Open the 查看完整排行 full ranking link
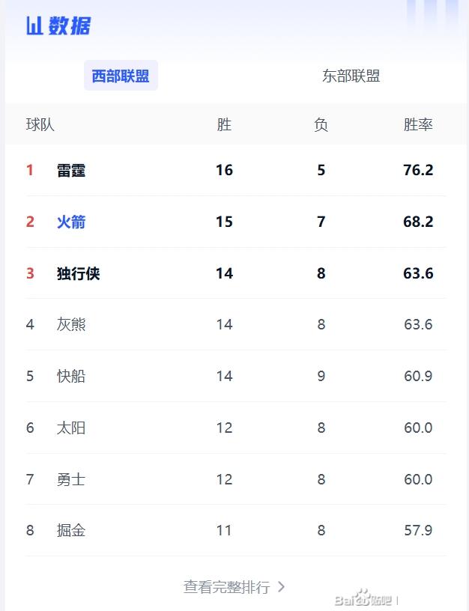The height and width of the screenshot is (611, 469). coord(226,587)
